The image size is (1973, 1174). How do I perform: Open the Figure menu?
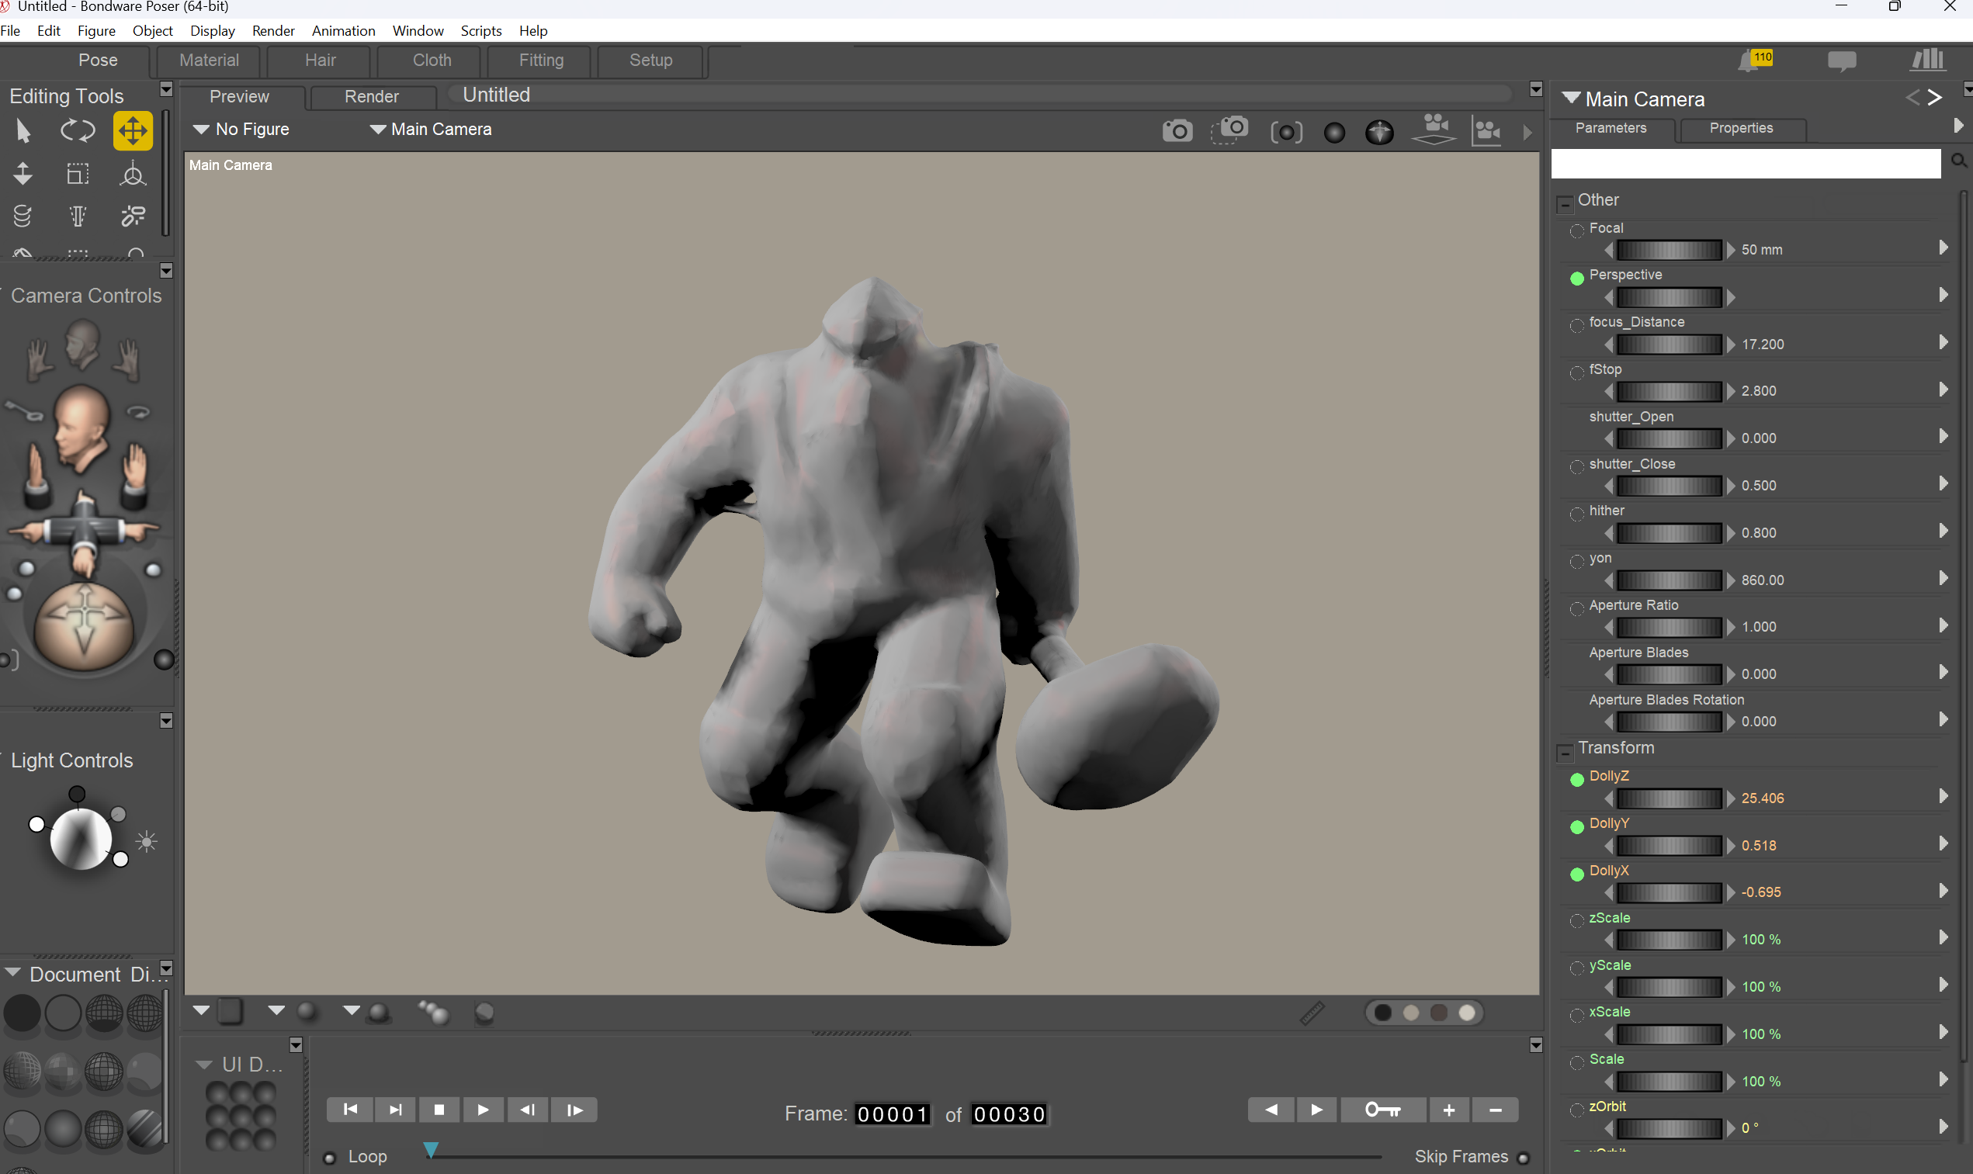(x=96, y=31)
